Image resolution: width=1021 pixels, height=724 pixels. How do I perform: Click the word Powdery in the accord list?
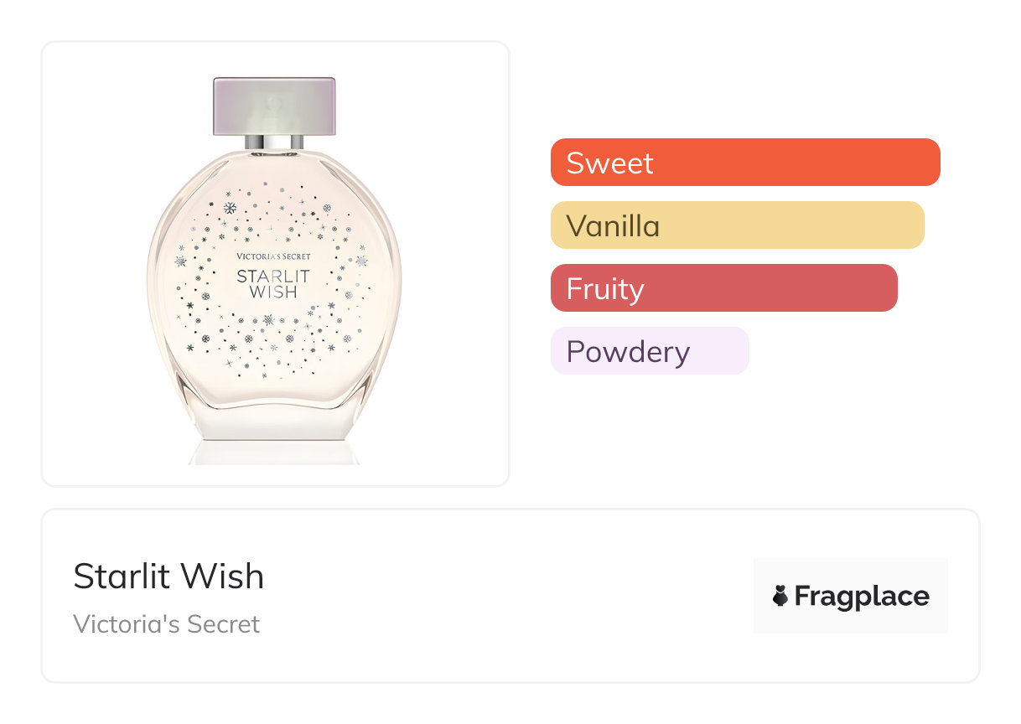(x=628, y=352)
